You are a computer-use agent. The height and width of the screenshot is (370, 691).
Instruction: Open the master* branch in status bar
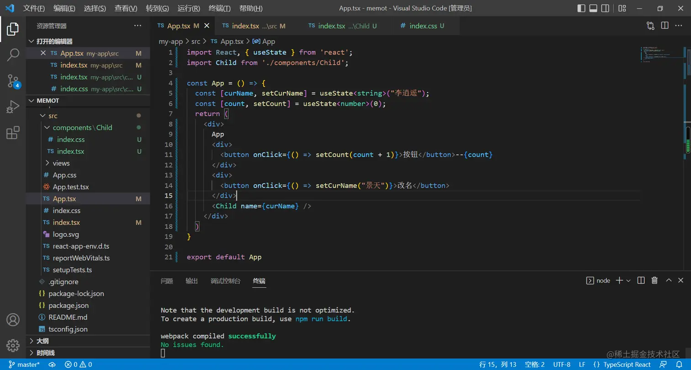25,365
